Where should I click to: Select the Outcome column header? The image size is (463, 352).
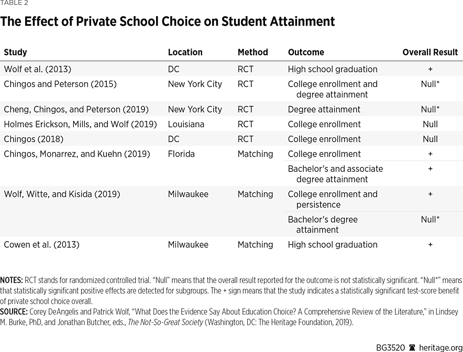coord(306,52)
